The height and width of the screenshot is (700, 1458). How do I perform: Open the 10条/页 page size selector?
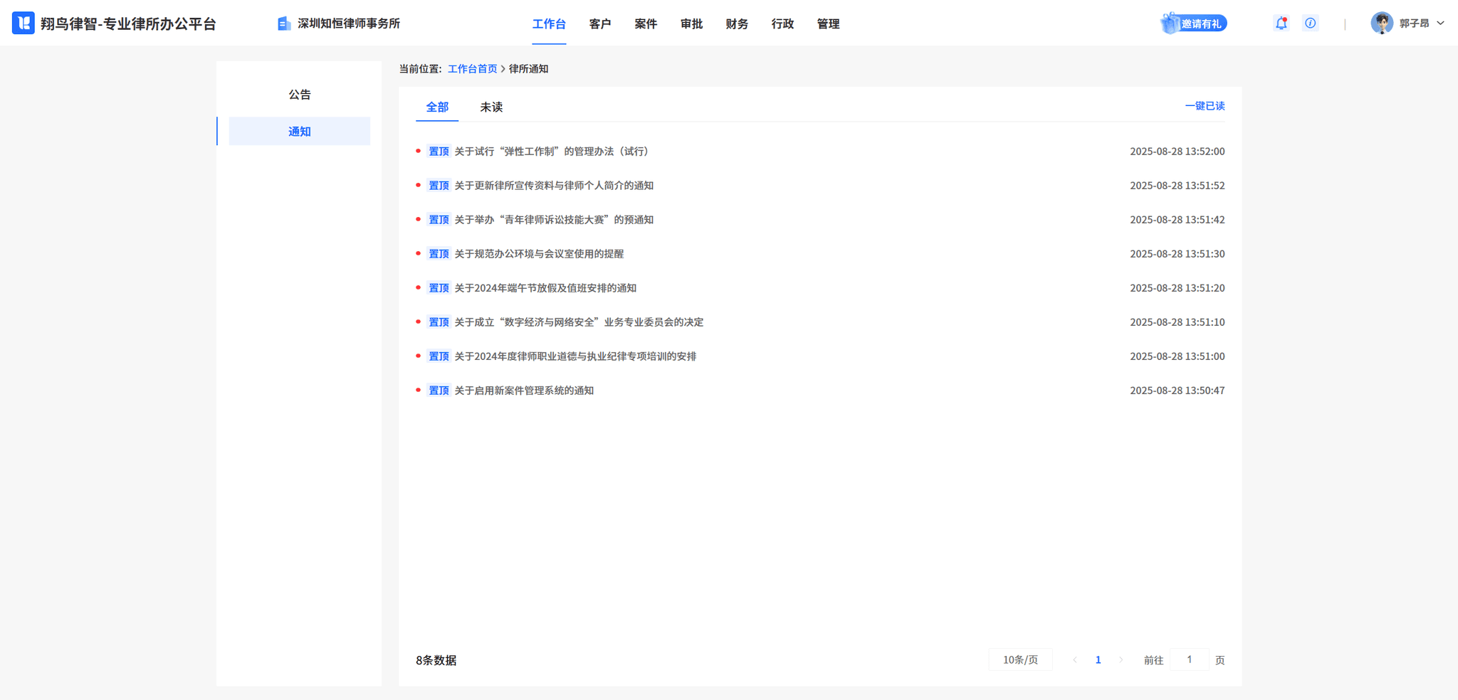[x=1020, y=660]
